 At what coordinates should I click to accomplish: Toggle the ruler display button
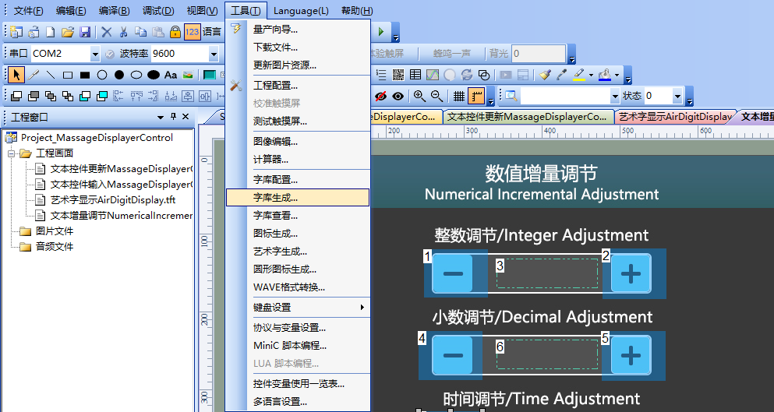pos(476,96)
